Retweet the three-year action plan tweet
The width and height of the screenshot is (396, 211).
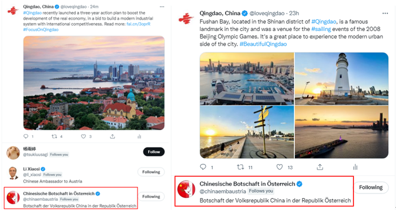coord(54,137)
